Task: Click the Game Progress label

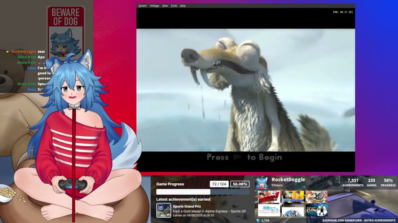Action: pos(170,184)
